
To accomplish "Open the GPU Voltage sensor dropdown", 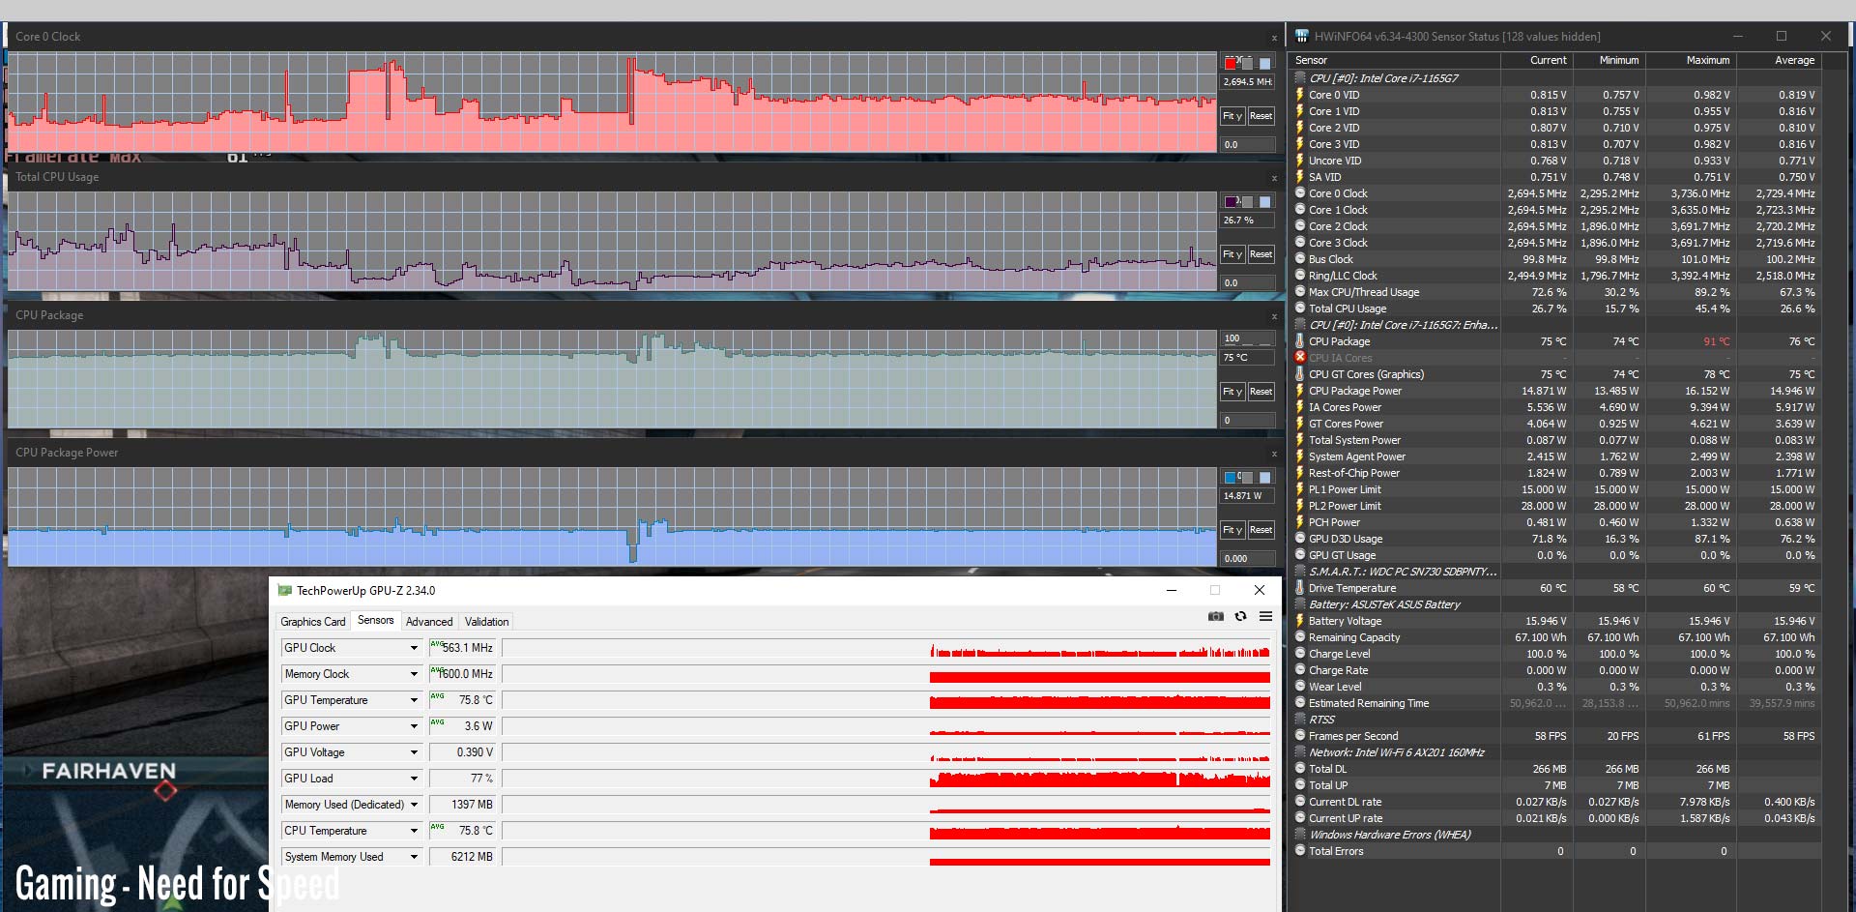I will tap(414, 752).
